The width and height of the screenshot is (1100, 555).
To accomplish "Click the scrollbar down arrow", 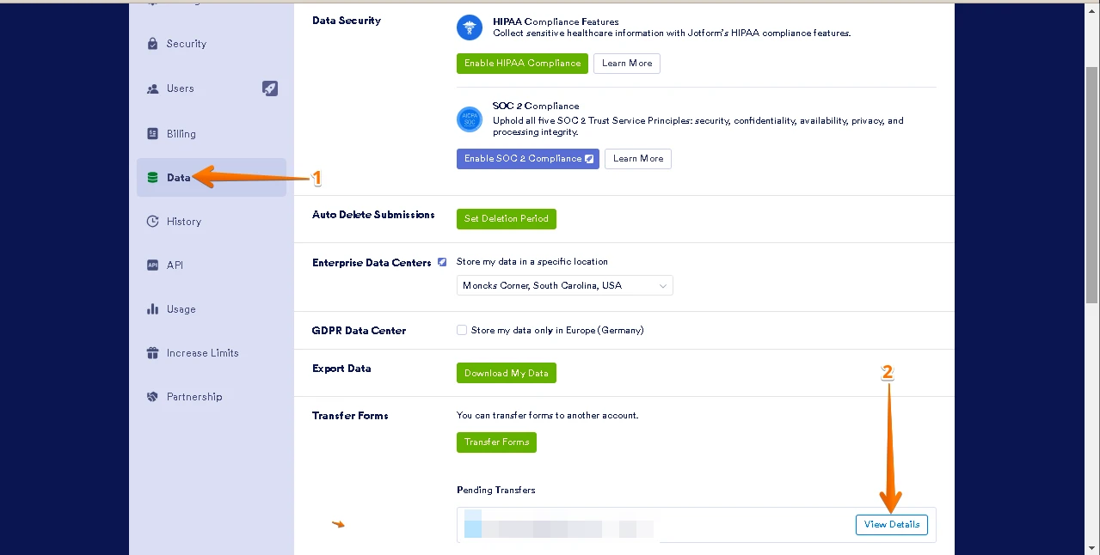I will [1092, 547].
